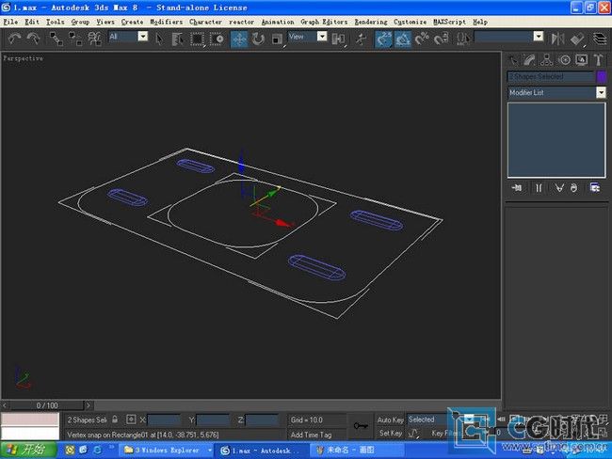
Task: Toggle Show End Result button
Action: (x=539, y=188)
